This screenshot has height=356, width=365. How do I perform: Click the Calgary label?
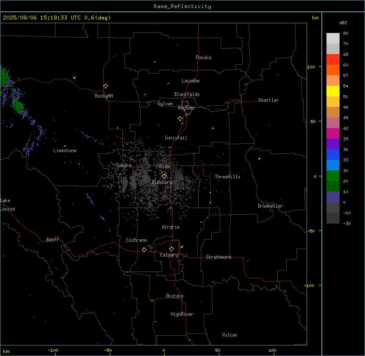(169, 255)
